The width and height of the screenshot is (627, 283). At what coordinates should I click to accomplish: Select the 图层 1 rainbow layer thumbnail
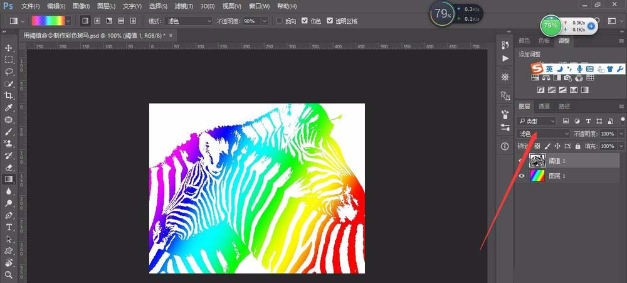pos(537,176)
